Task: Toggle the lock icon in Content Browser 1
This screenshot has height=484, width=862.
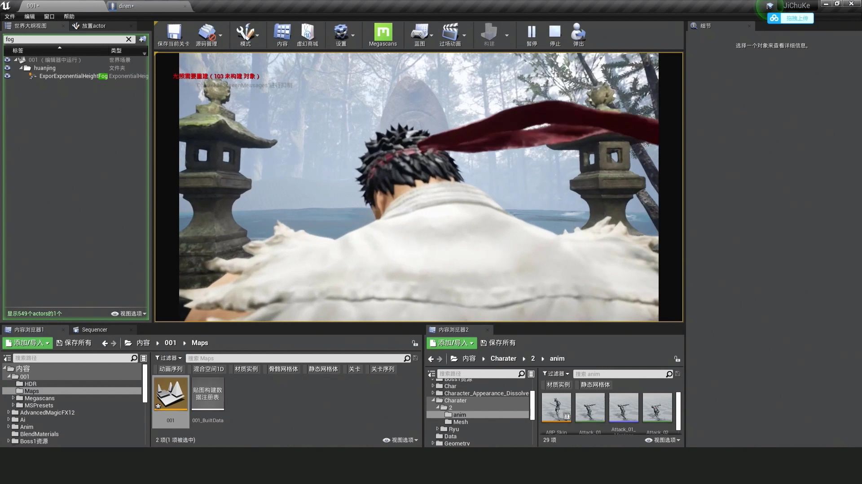Action: (415, 343)
